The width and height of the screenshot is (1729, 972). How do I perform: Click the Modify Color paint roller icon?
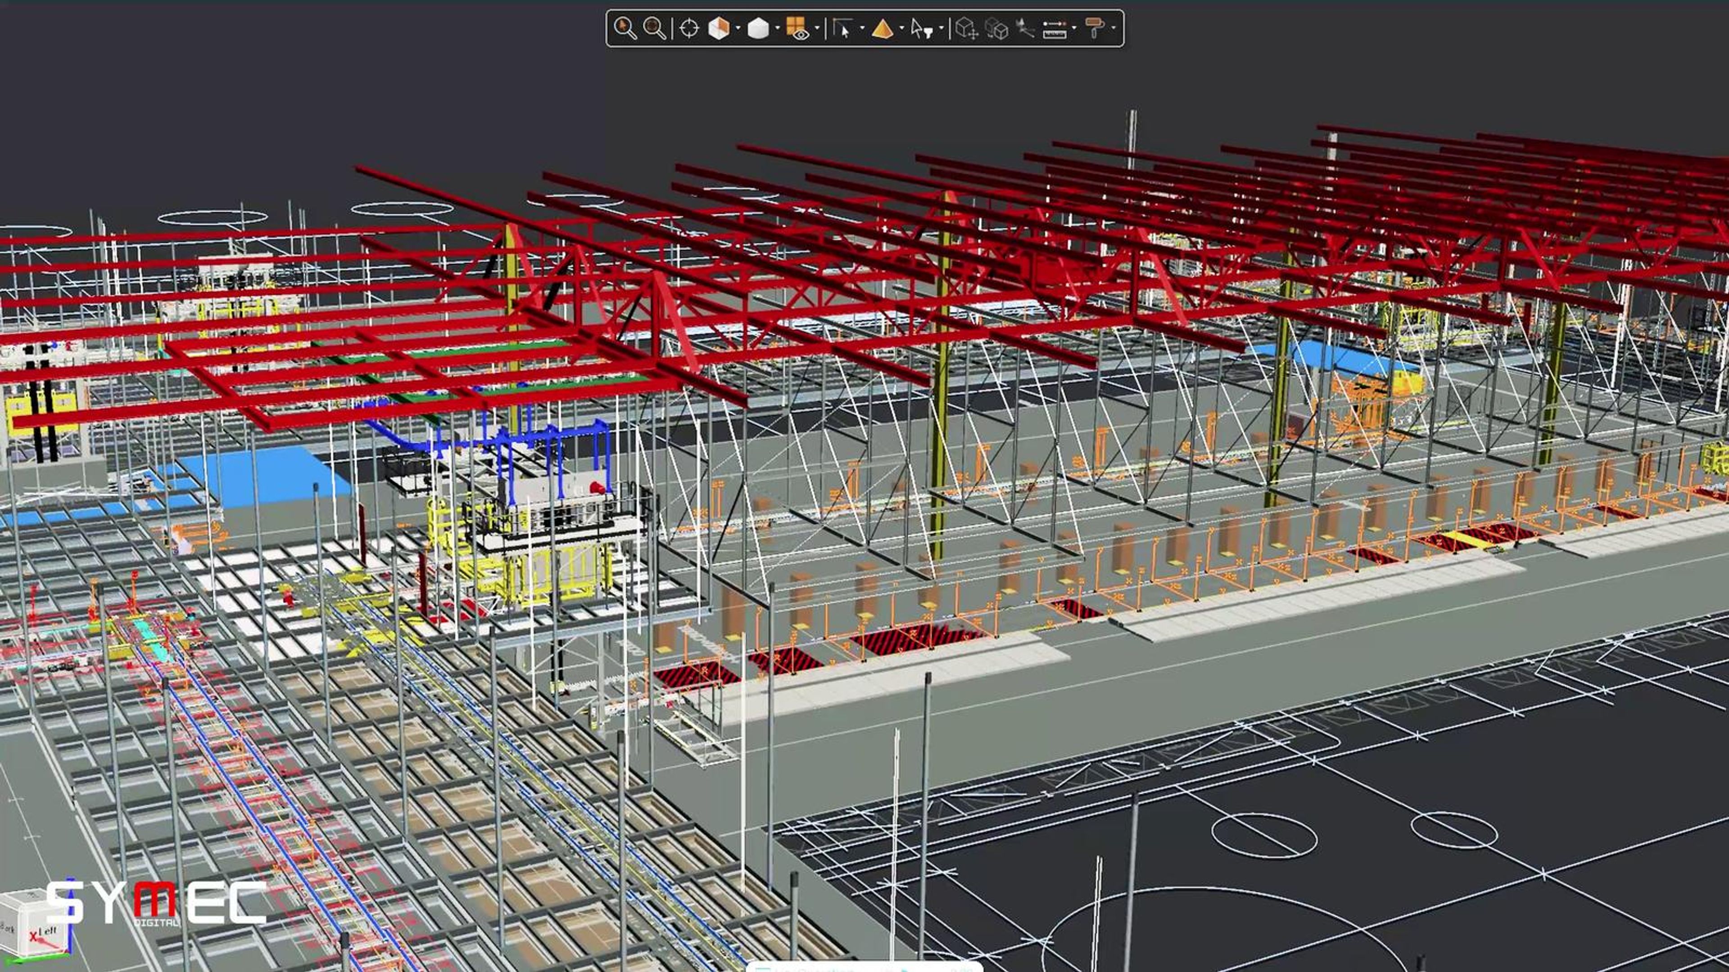point(1095,28)
